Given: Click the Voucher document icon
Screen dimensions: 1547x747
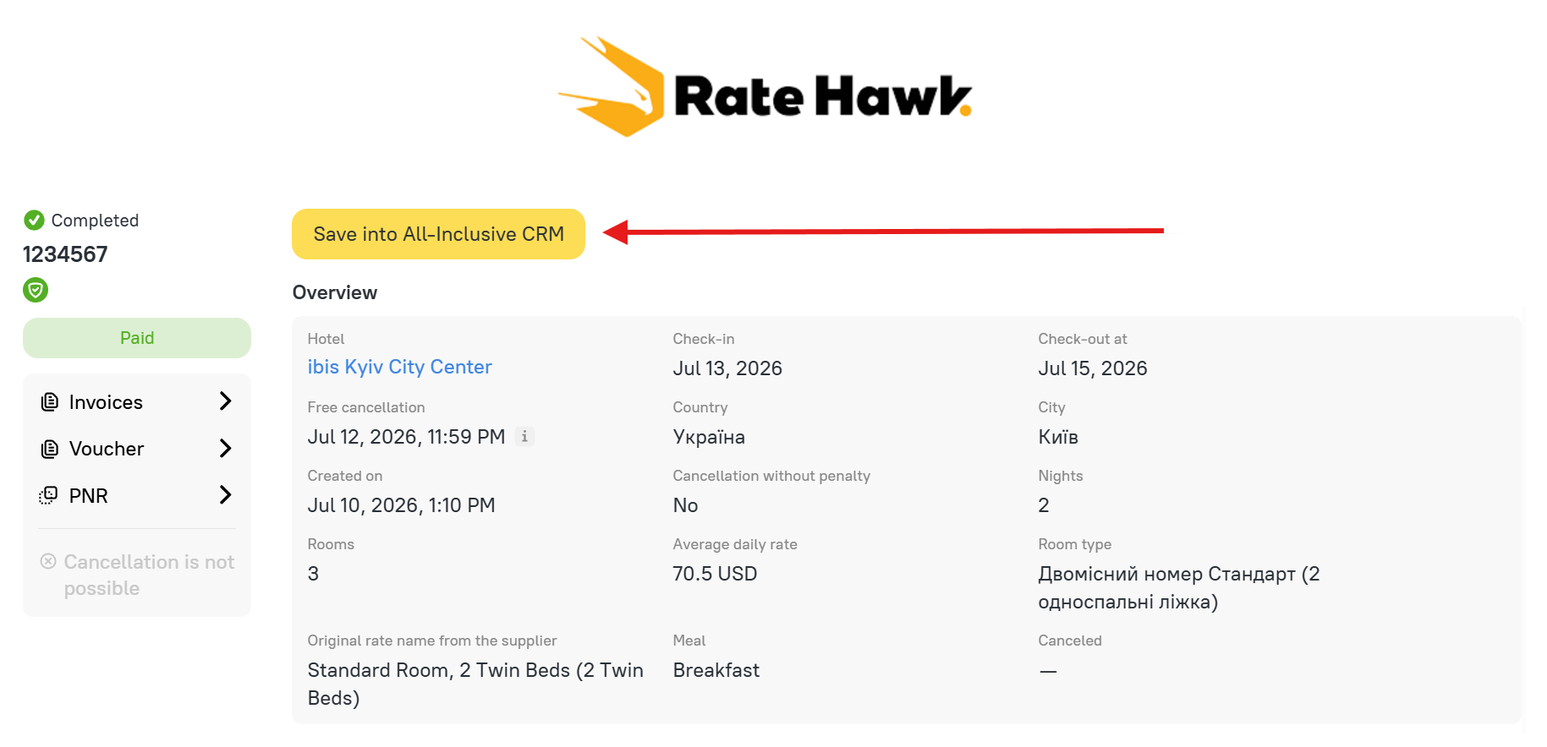Looking at the screenshot, I should (50, 449).
